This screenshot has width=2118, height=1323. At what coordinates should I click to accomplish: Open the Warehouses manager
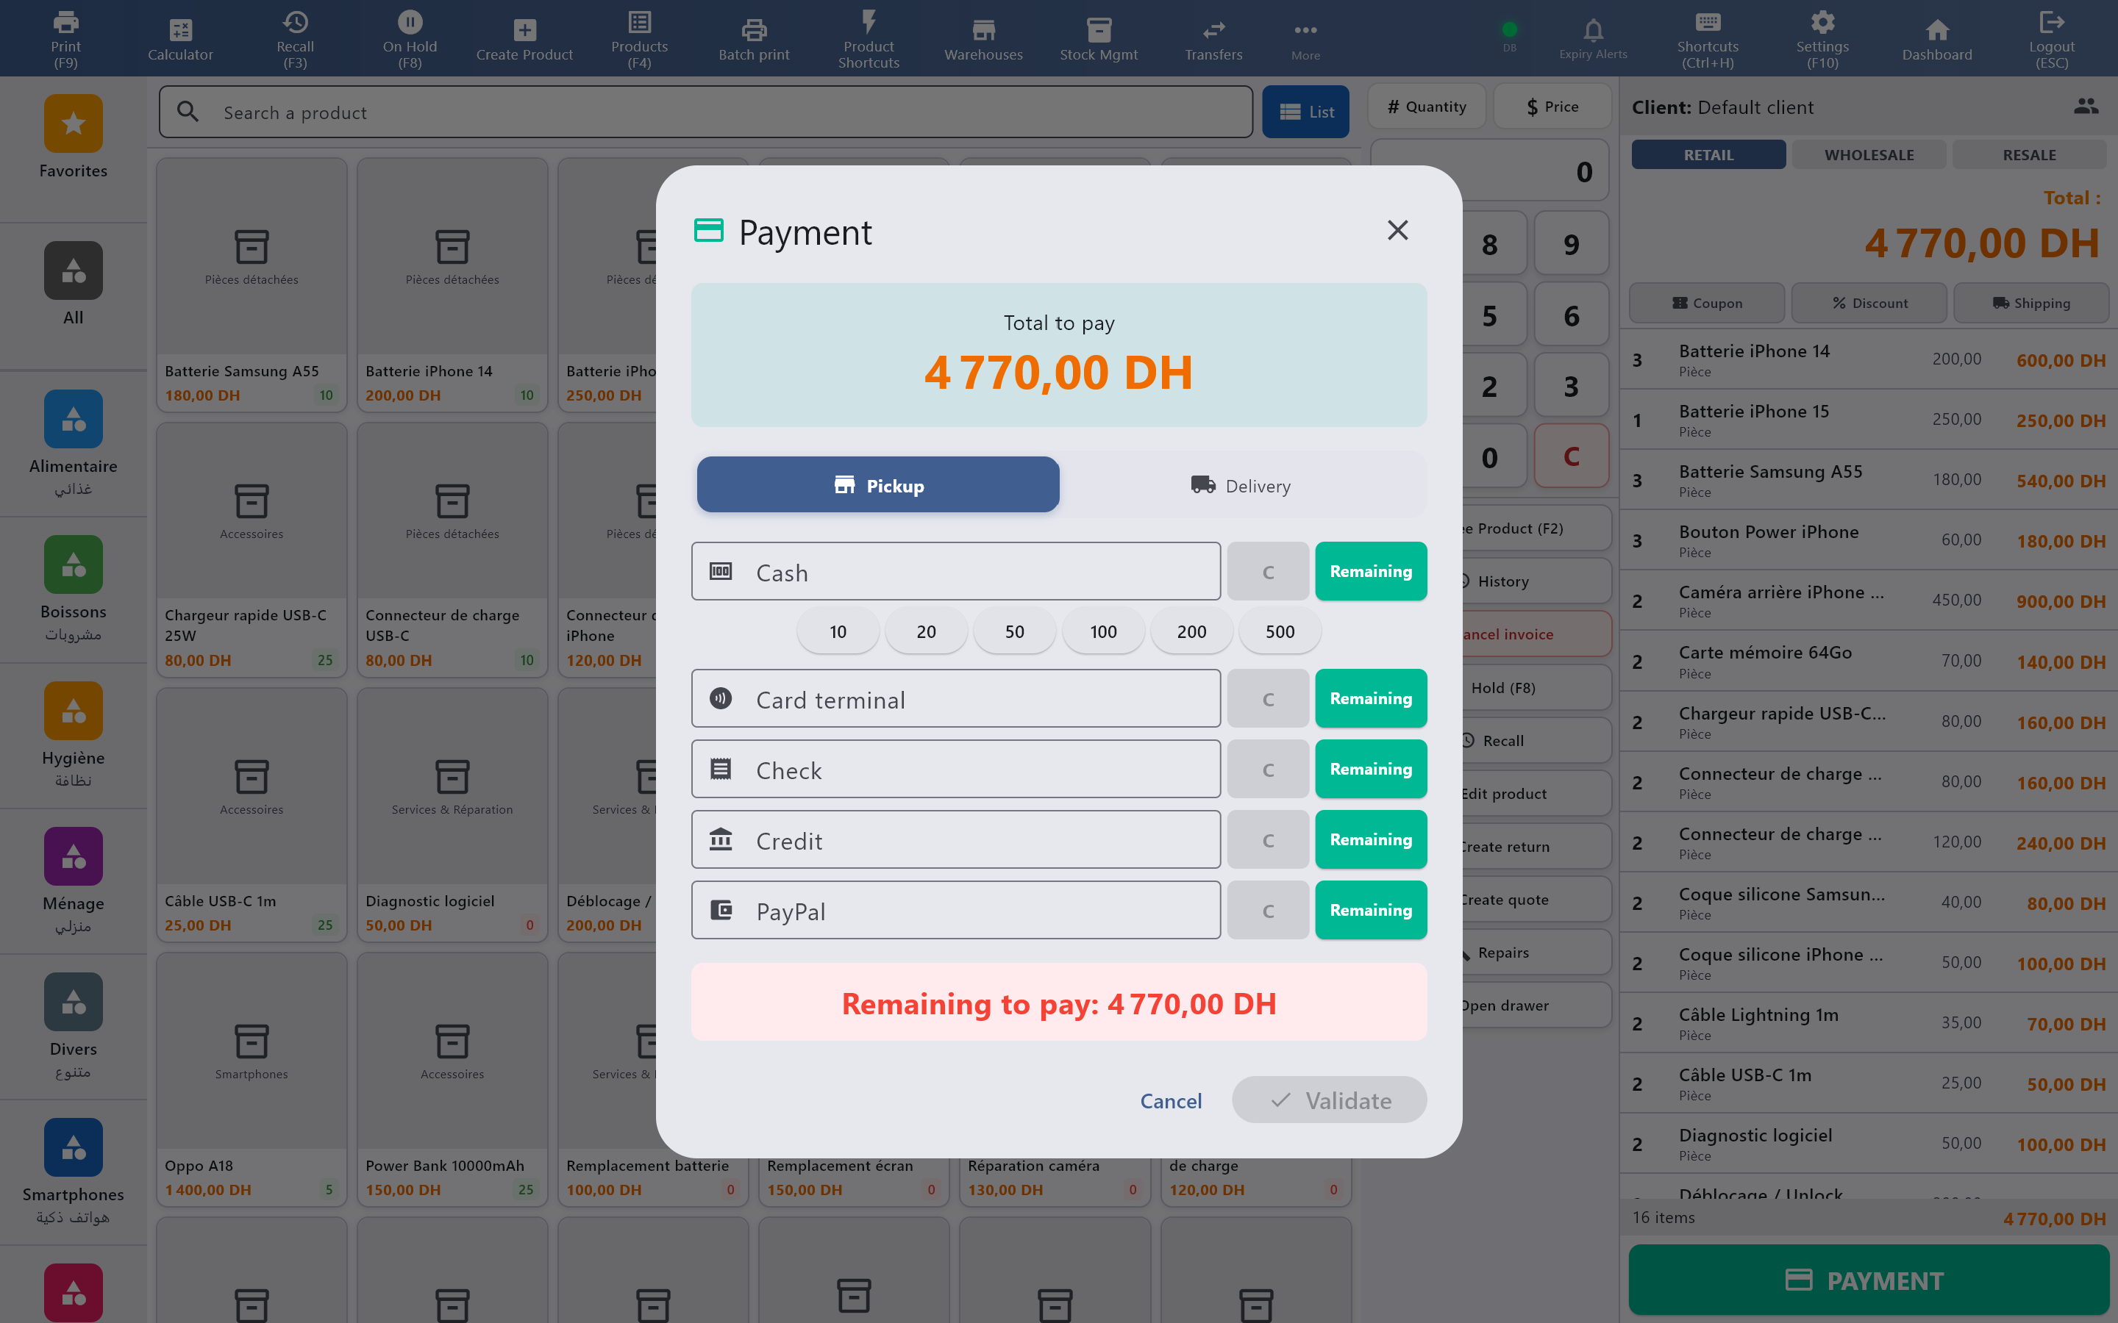pos(982,37)
